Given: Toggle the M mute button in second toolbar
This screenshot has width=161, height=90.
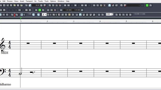Looking at the screenshot, I should click(36, 10).
